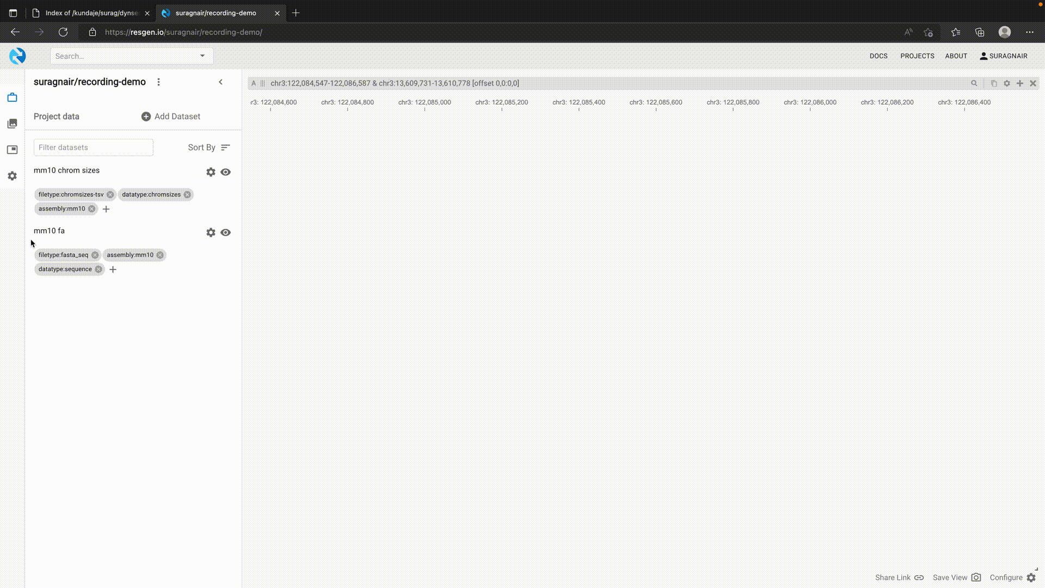Toggle visibility of mm10 fa dataset

tap(225, 232)
